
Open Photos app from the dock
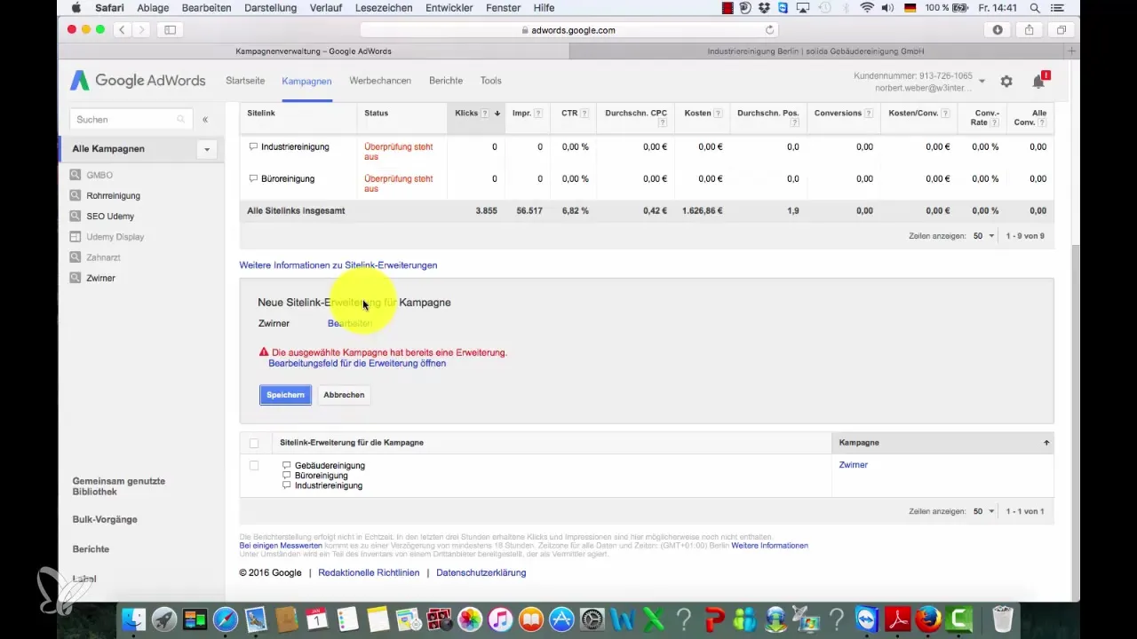470,618
